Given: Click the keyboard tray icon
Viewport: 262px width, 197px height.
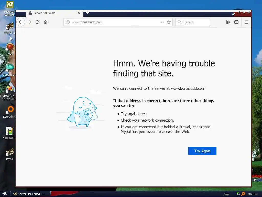Looking at the screenshot, I should 227,194.
